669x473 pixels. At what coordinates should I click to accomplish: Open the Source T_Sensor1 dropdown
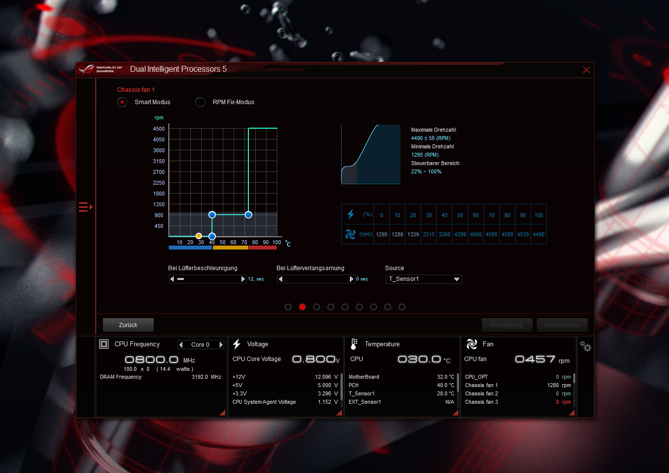coord(424,279)
